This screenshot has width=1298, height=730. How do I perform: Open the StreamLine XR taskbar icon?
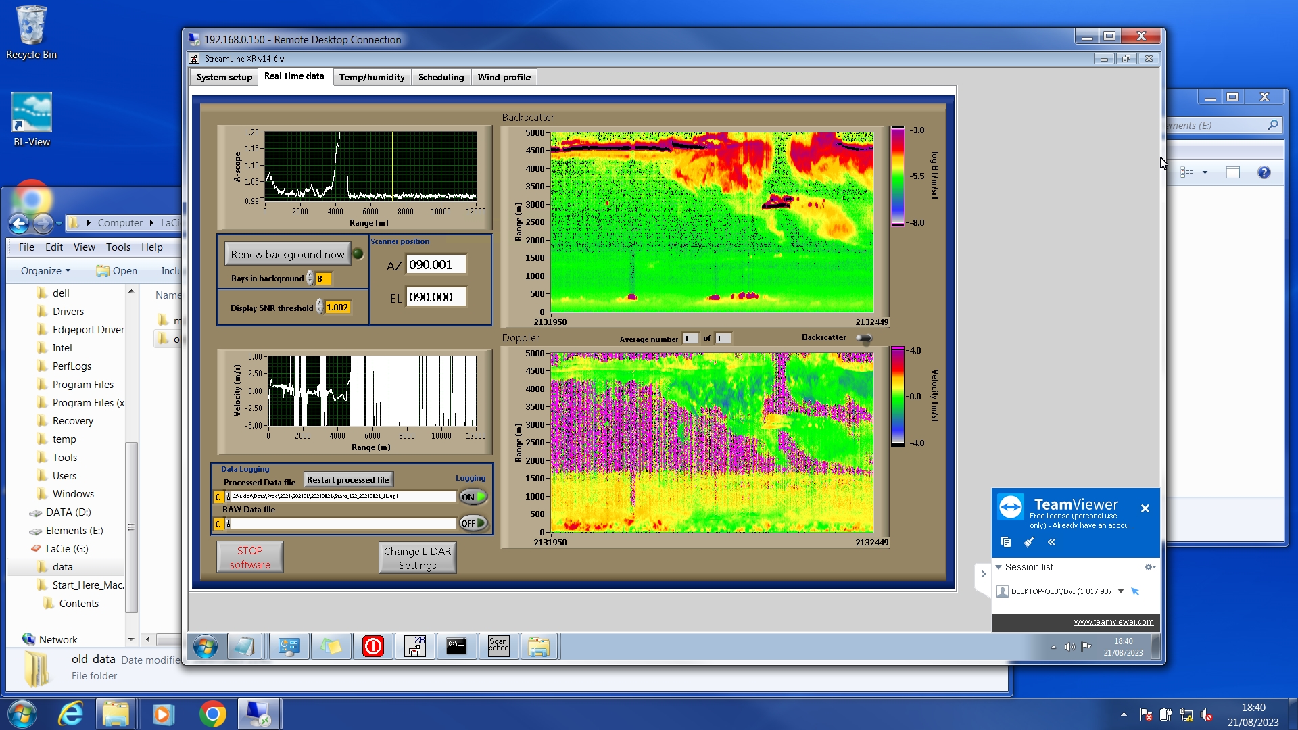[x=414, y=646]
